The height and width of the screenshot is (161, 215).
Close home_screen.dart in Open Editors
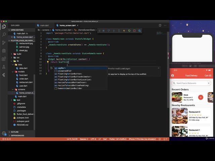click(x=12, y=37)
